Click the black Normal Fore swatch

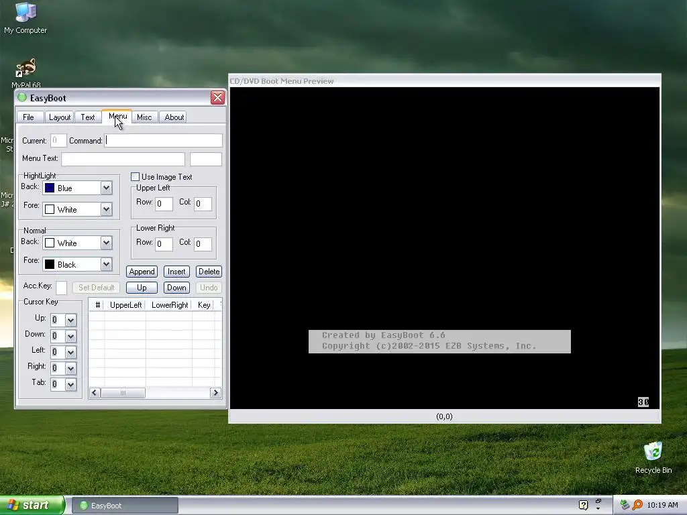pyautogui.click(x=50, y=264)
